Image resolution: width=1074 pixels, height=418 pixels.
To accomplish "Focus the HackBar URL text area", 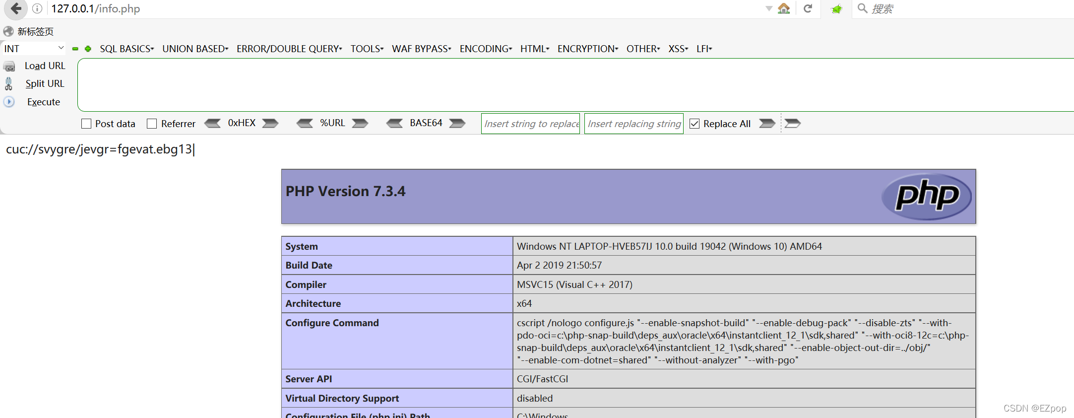I will point(575,85).
